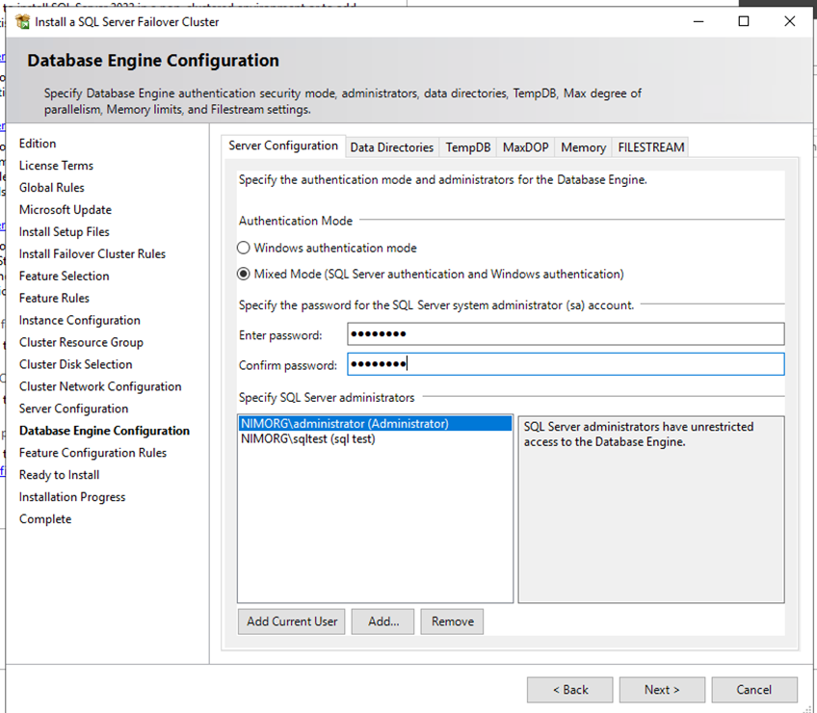Select NIMORG\administrator in administrators list
Screen dimensions: 817x713
tap(344, 424)
